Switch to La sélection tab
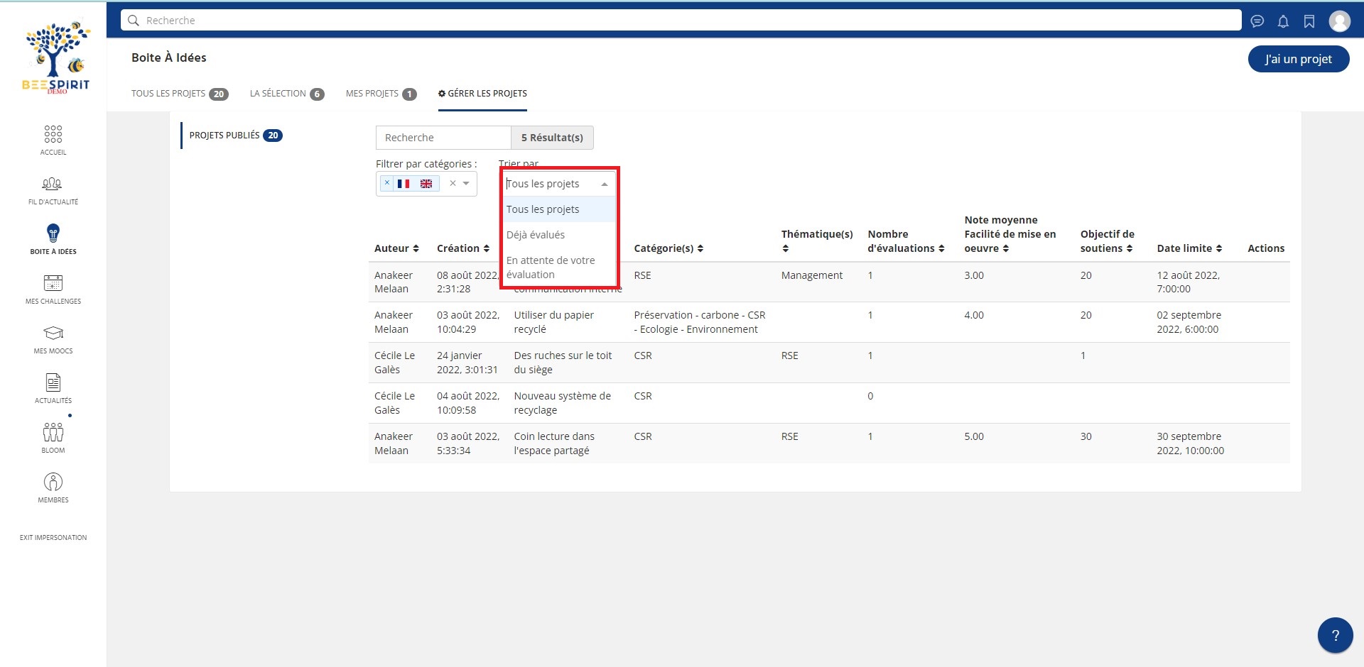The image size is (1364, 667). click(287, 94)
